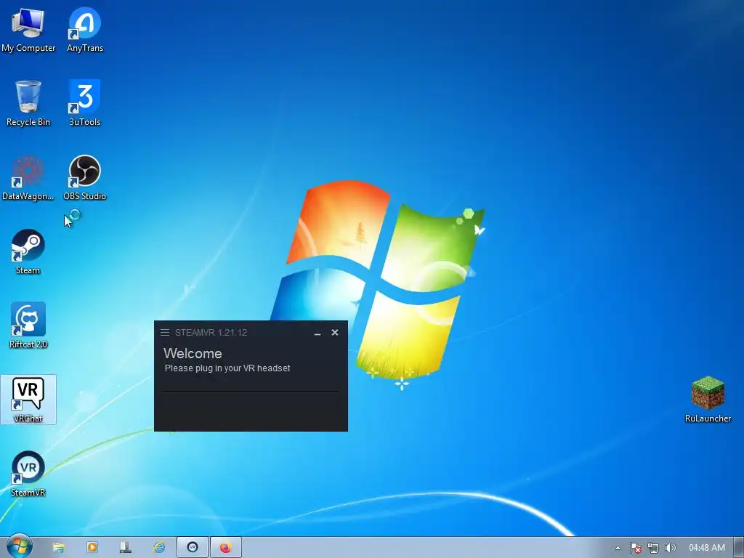Viewport: 744px width, 558px height.
Task: Open Internet Explorer from the taskbar
Action: [x=159, y=547]
